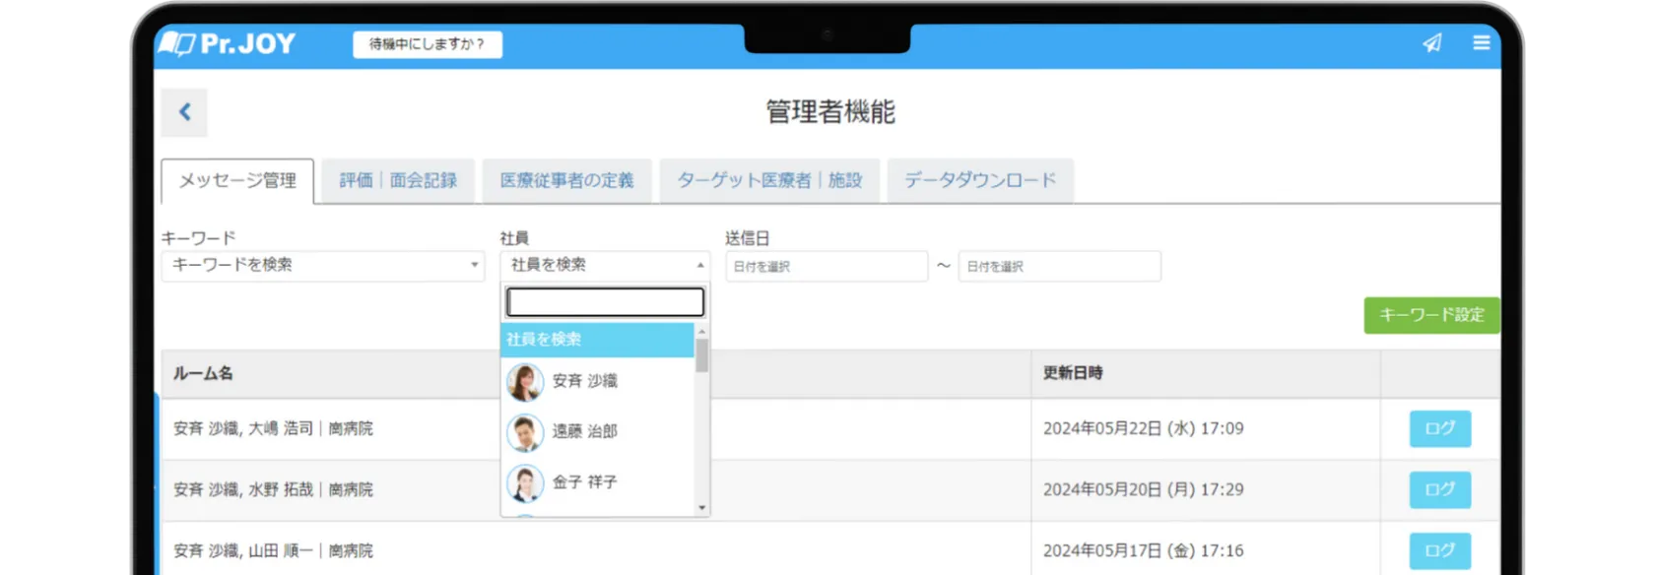This screenshot has height=575, width=1656.
Task: Choose employee 安斉 沙織 from list
Action: (597, 381)
